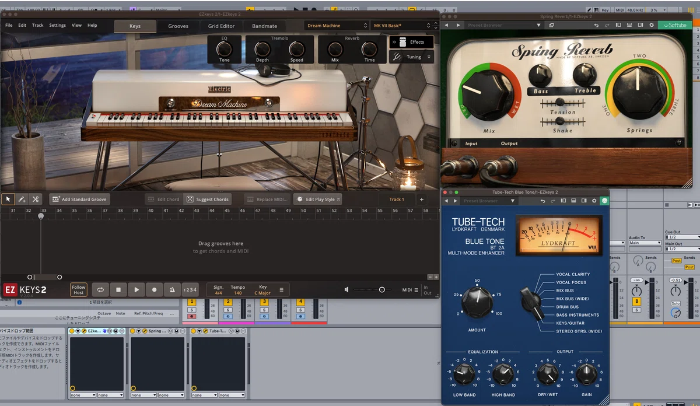Click the record button in EZkeys transport
The image size is (700, 406).
(154, 289)
